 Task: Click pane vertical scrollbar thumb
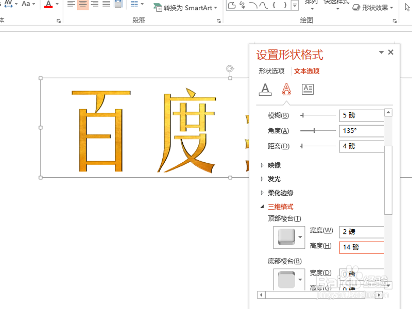point(388,180)
